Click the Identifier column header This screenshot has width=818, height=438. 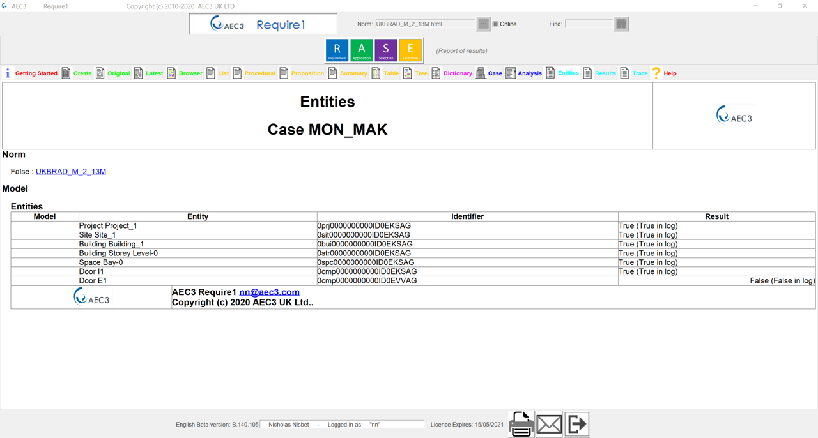click(x=467, y=216)
